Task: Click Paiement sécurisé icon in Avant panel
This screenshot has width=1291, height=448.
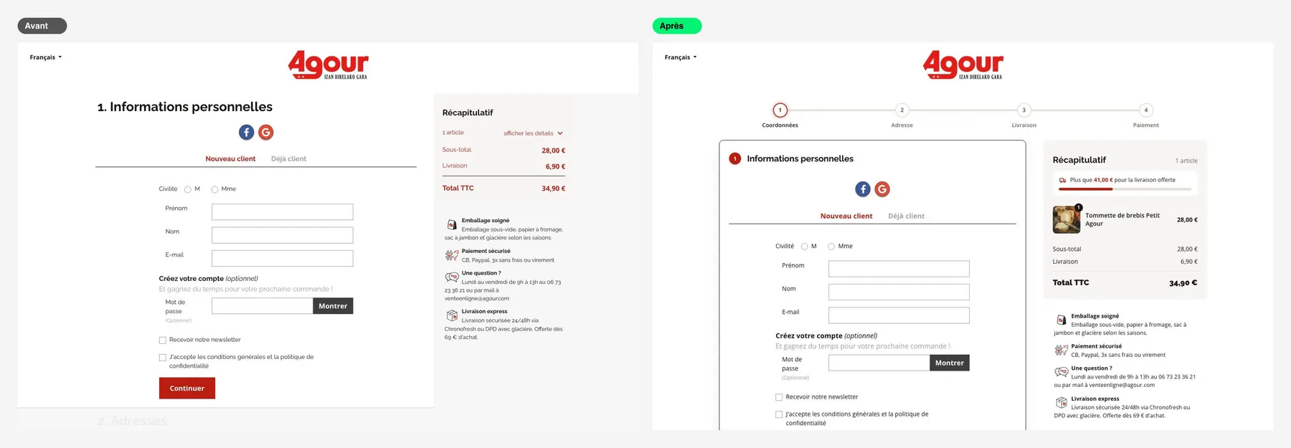Action: 452,254
